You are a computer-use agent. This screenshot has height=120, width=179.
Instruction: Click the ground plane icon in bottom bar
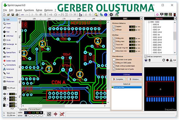click(49, 114)
